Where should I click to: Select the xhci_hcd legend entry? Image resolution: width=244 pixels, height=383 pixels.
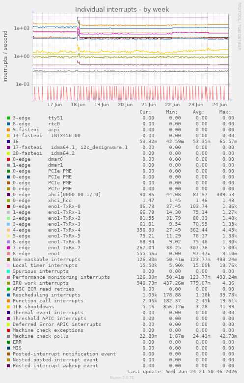(x=60, y=201)
